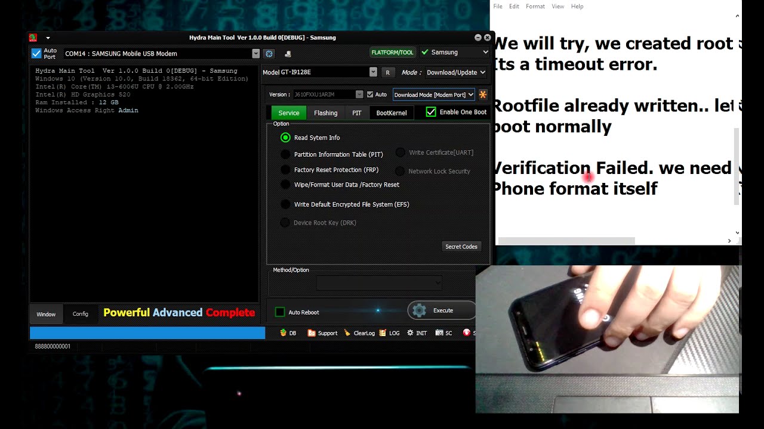
Task: Click the Secret Codes button
Action: 461,247
